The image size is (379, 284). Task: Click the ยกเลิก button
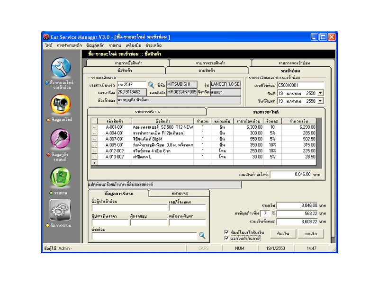311,233
